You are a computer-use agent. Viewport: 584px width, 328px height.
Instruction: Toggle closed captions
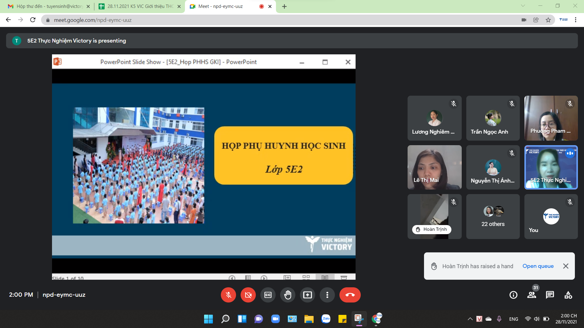tap(268, 295)
